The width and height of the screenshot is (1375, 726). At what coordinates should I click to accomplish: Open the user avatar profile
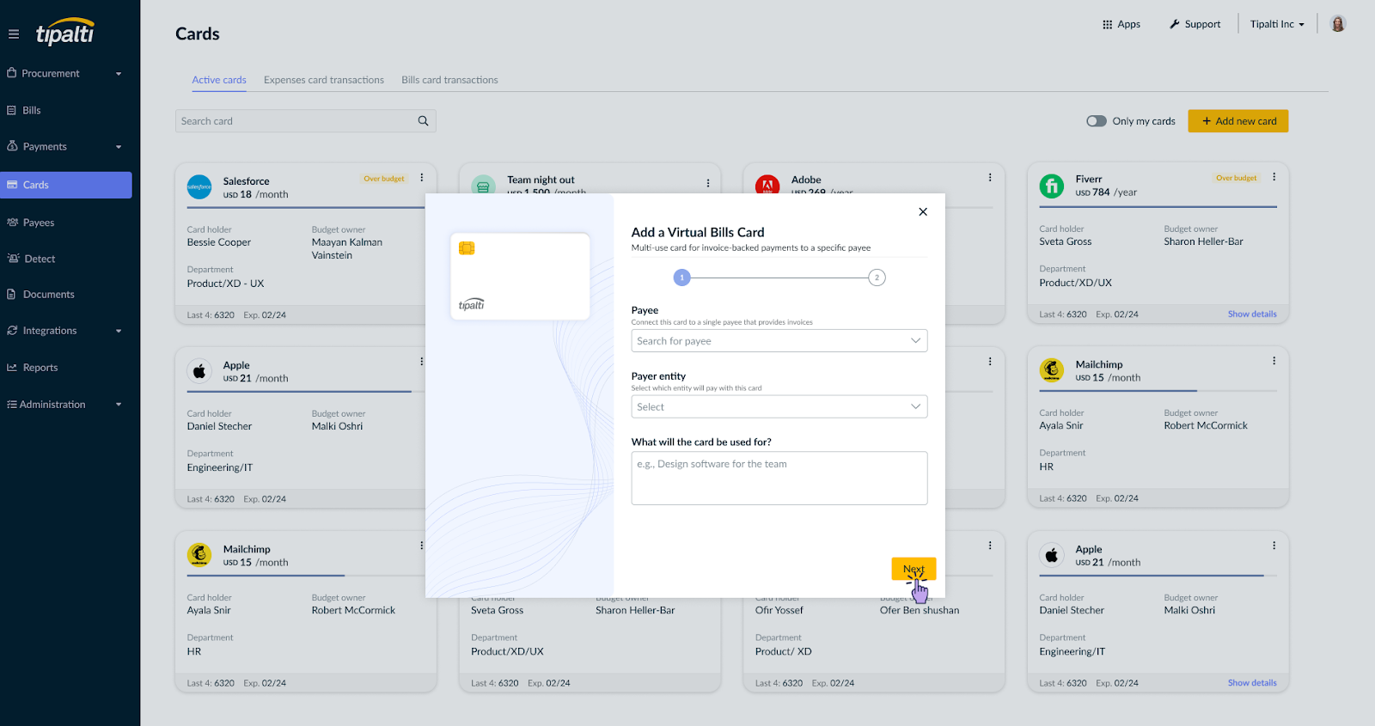[1337, 23]
